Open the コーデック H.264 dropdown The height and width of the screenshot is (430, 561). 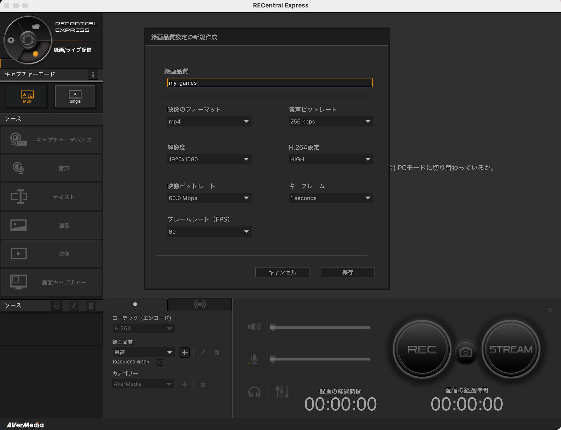pyautogui.click(x=143, y=328)
